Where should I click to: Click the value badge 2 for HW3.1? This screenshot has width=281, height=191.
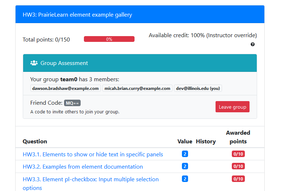click(x=185, y=154)
